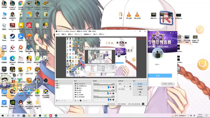Screen dimensions: 210x118
Task: Add a new source with the plus icon
Action: point(76,100)
